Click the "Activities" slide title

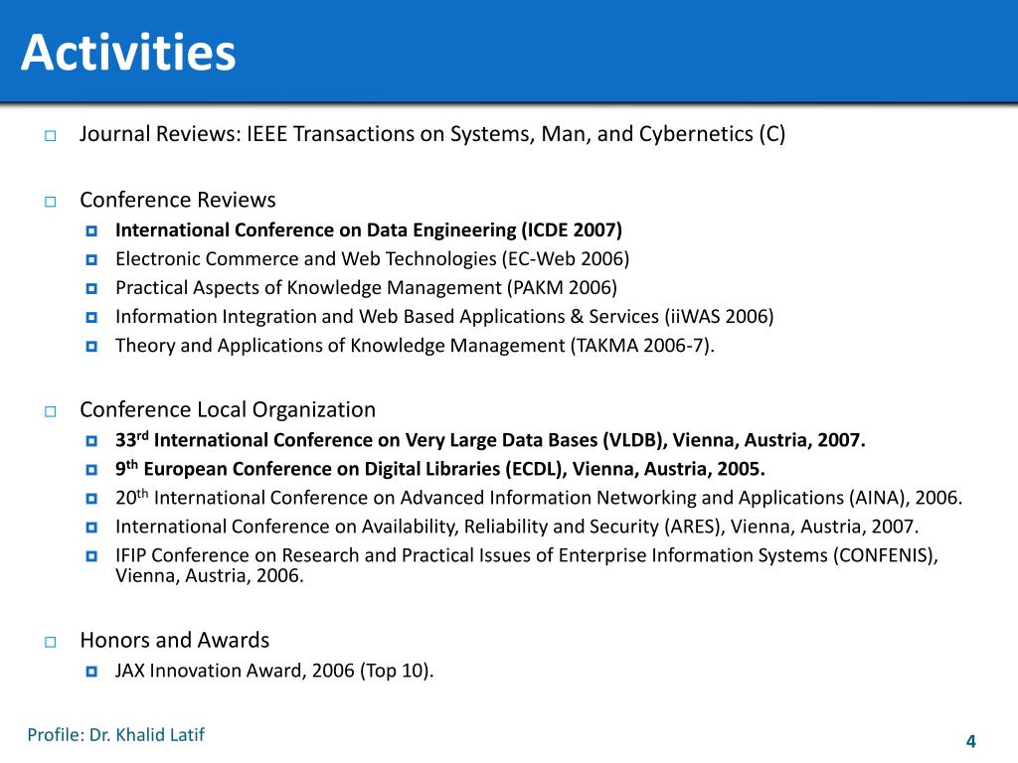(128, 52)
